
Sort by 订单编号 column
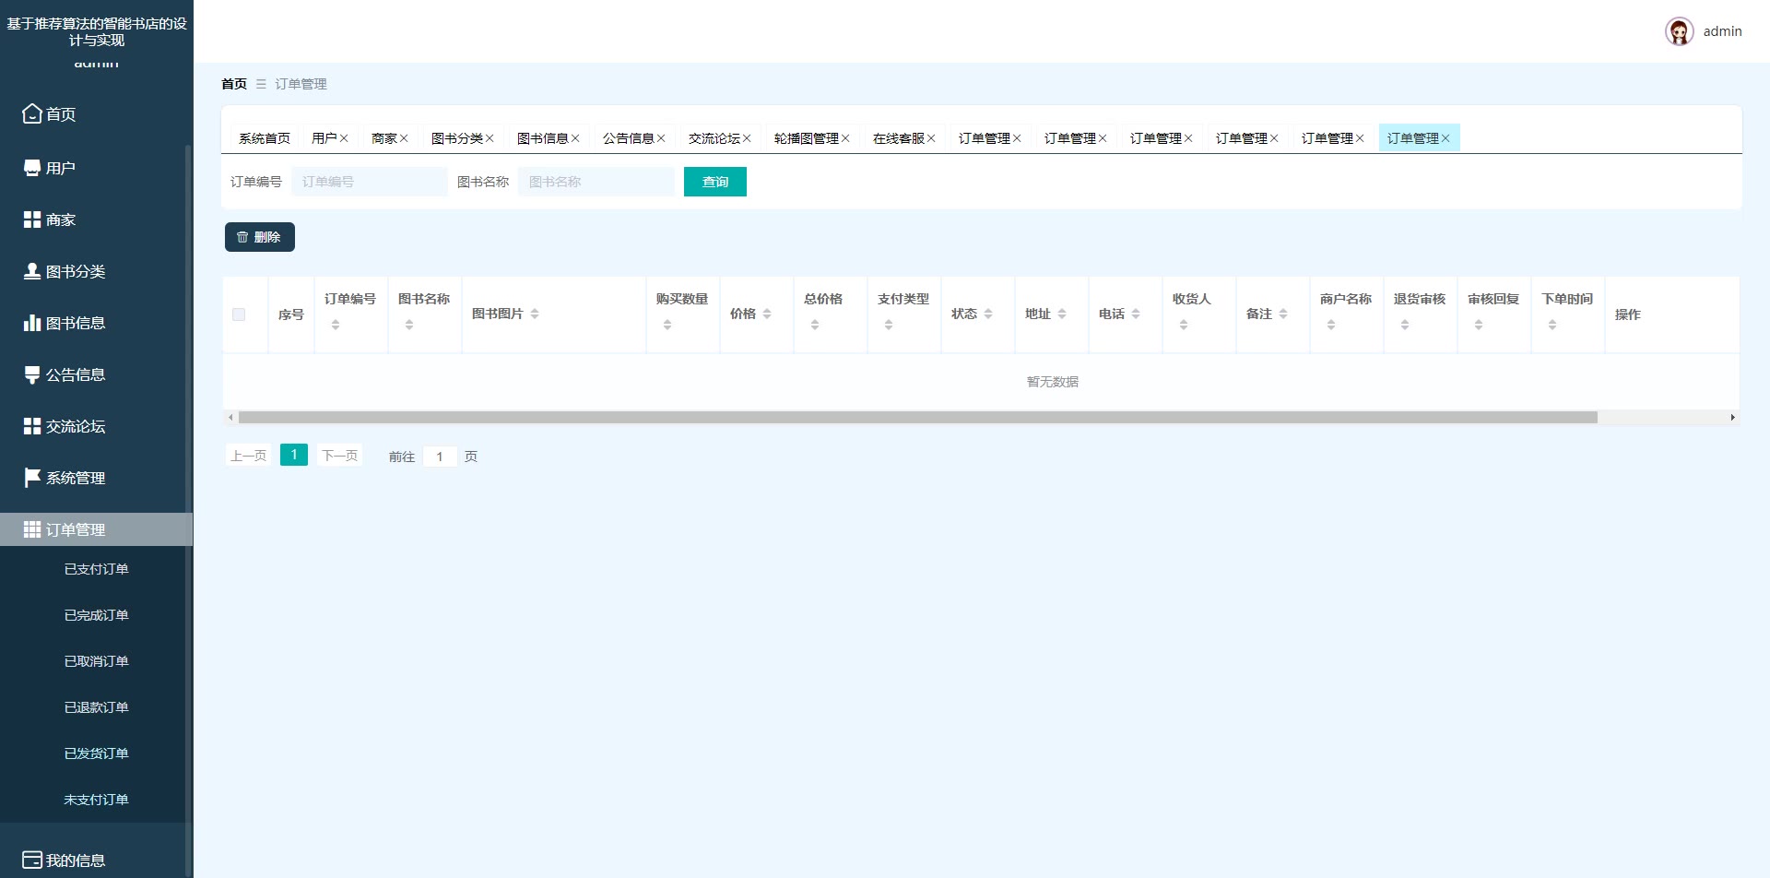click(x=336, y=325)
